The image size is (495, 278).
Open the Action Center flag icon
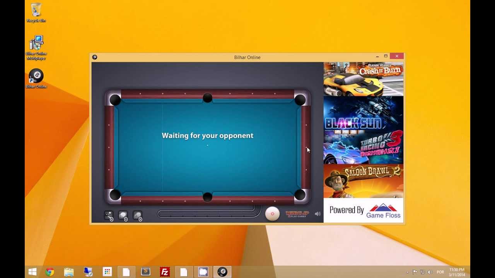[415, 272]
